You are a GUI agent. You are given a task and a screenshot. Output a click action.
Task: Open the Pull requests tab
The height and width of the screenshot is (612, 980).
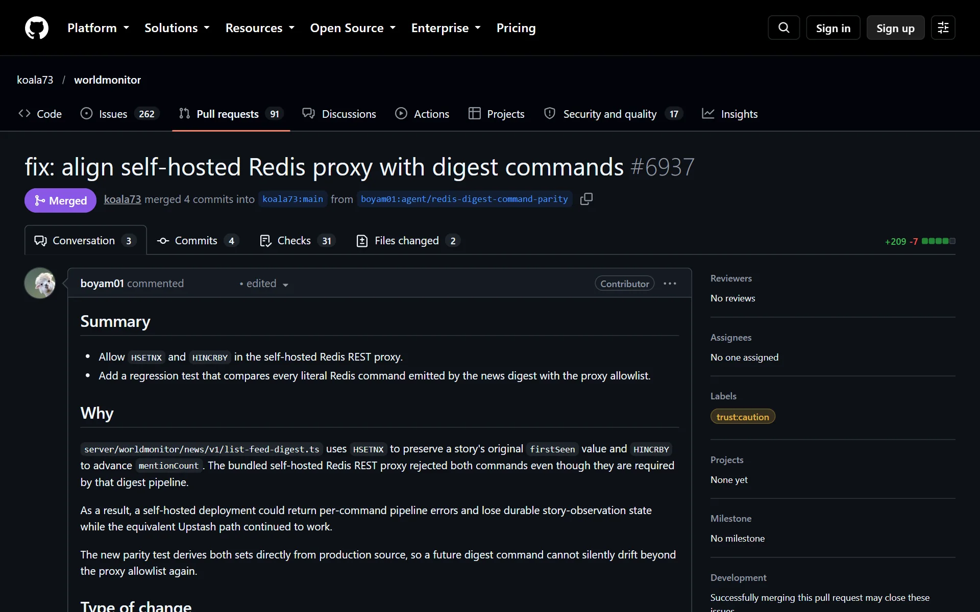[231, 114]
